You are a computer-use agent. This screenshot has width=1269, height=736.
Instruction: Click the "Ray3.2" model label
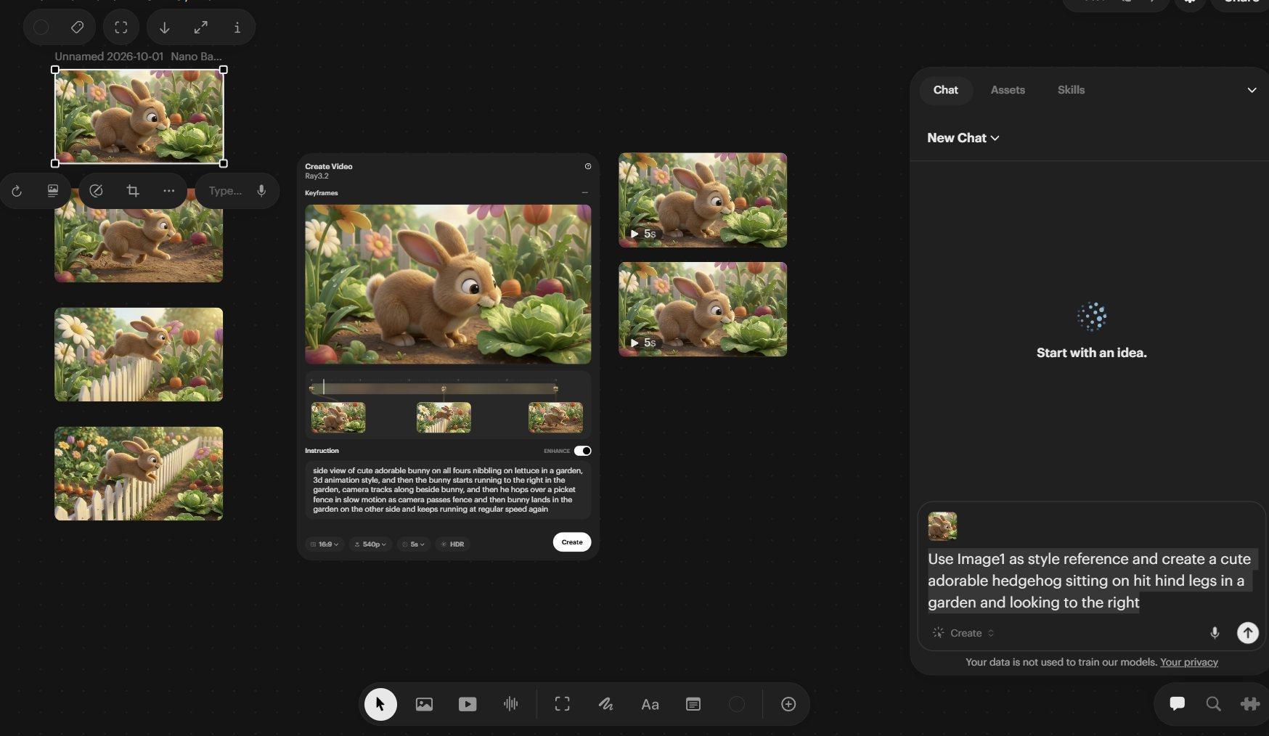pos(317,176)
